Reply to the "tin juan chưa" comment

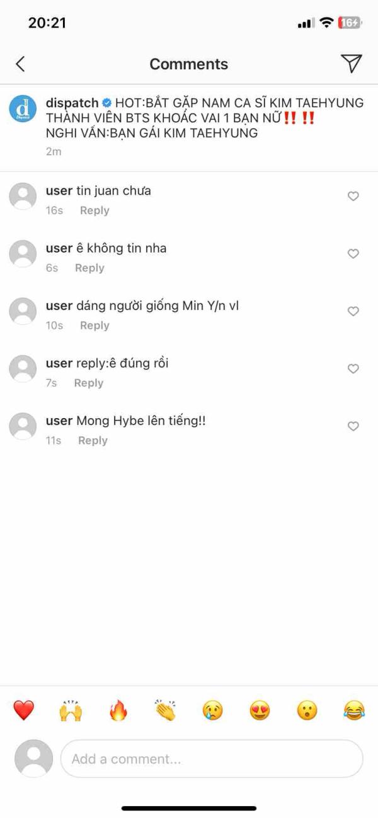point(94,210)
